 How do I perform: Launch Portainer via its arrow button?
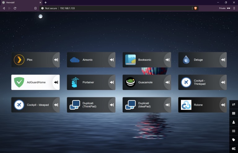coord(112,82)
